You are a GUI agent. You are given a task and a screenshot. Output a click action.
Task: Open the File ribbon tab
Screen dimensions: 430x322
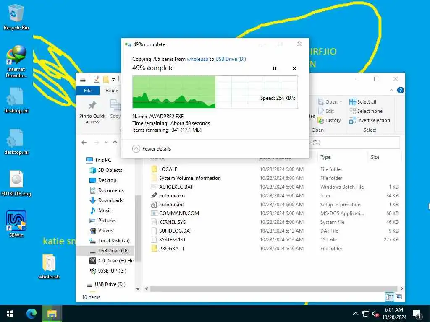point(88,91)
